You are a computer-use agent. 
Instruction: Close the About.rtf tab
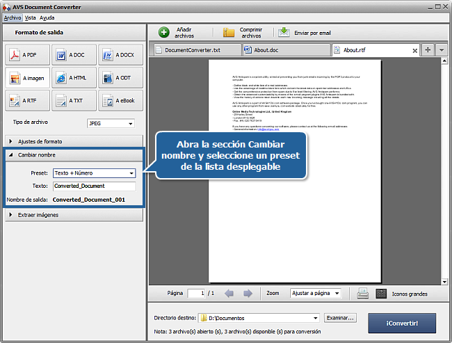[x=415, y=50]
